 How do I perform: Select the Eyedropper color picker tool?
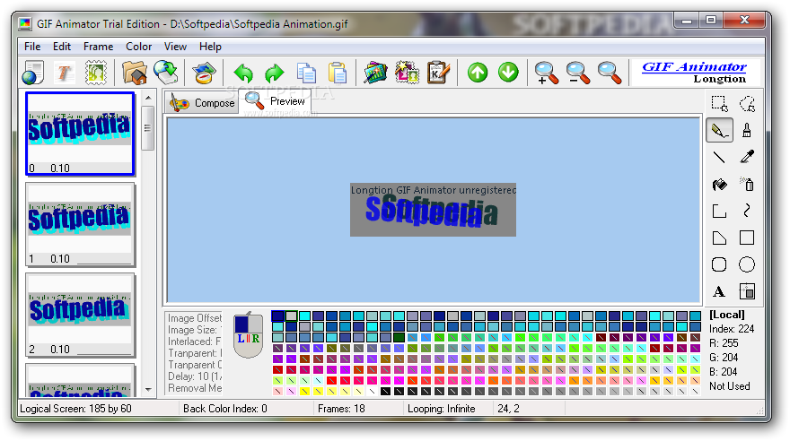(x=747, y=158)
